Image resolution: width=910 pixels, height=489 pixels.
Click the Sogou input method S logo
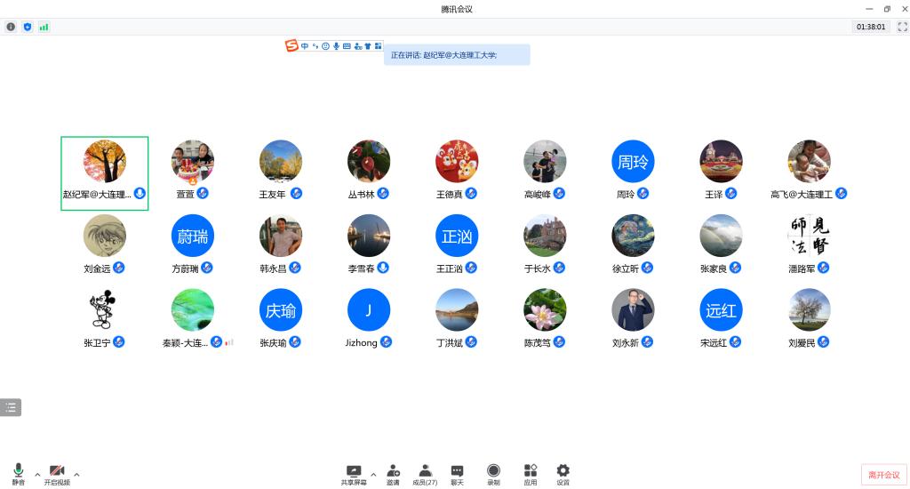tap(291, 46)
